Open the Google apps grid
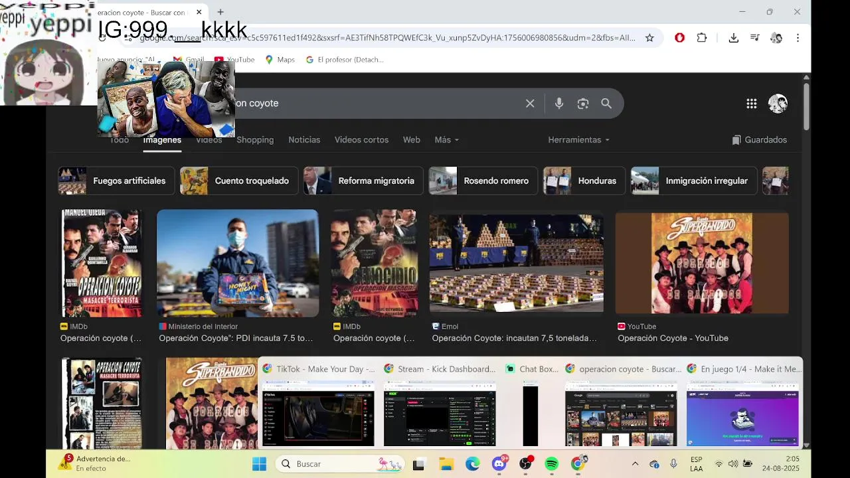The height and width of the screenshot is (478, 850). (x=752, y=104)
